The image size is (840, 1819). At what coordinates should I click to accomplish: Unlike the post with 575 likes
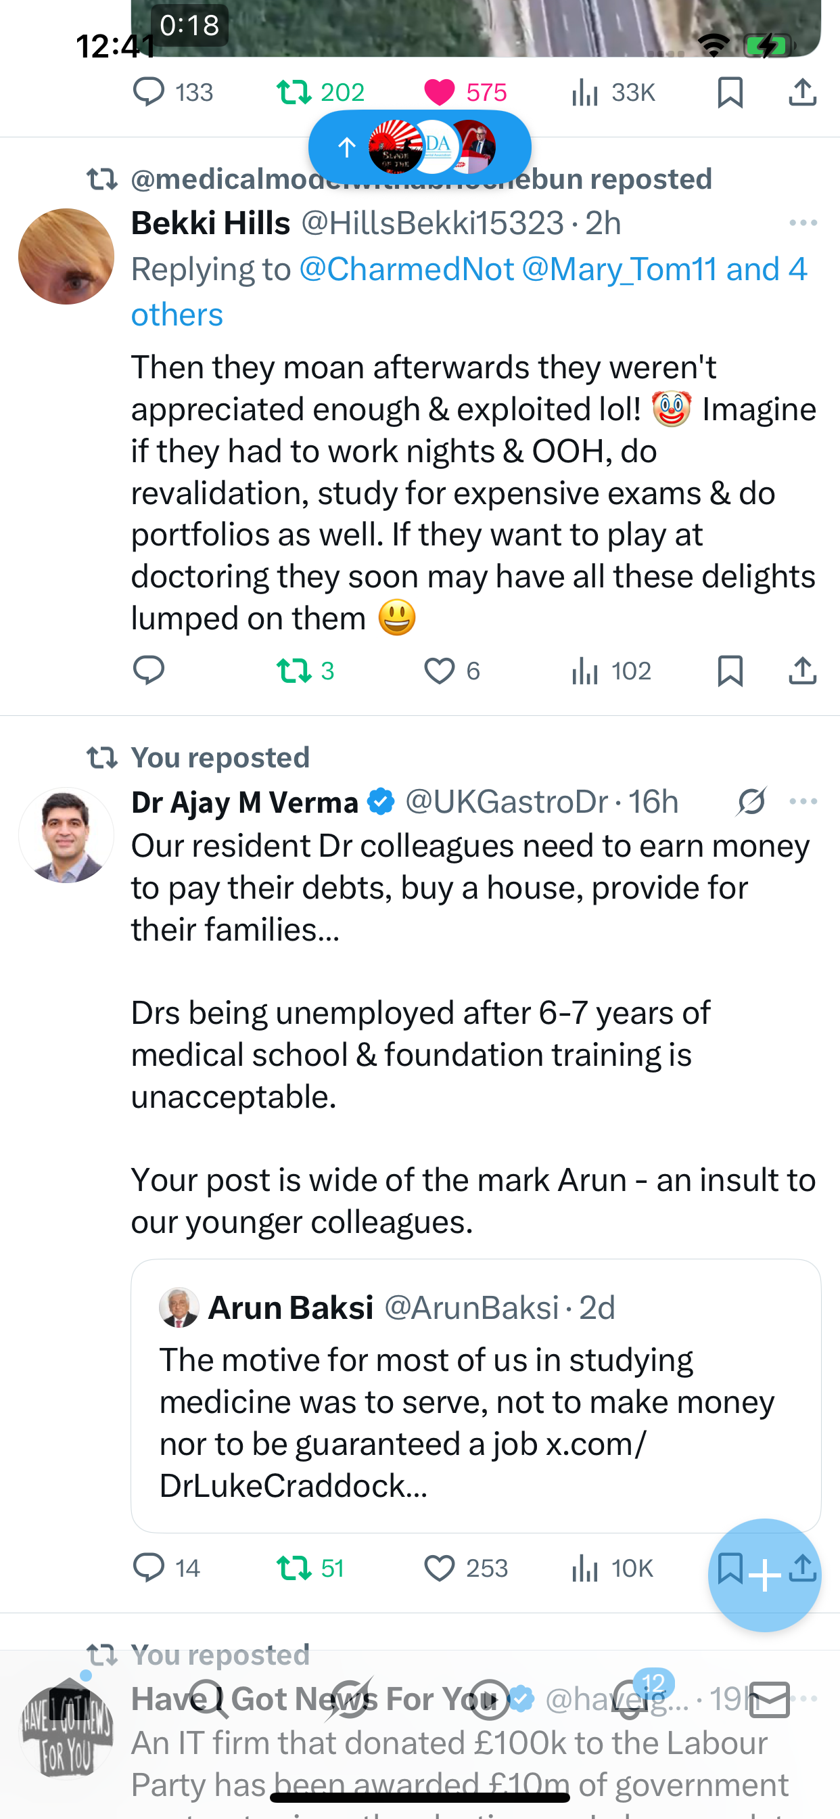(440, 93)
